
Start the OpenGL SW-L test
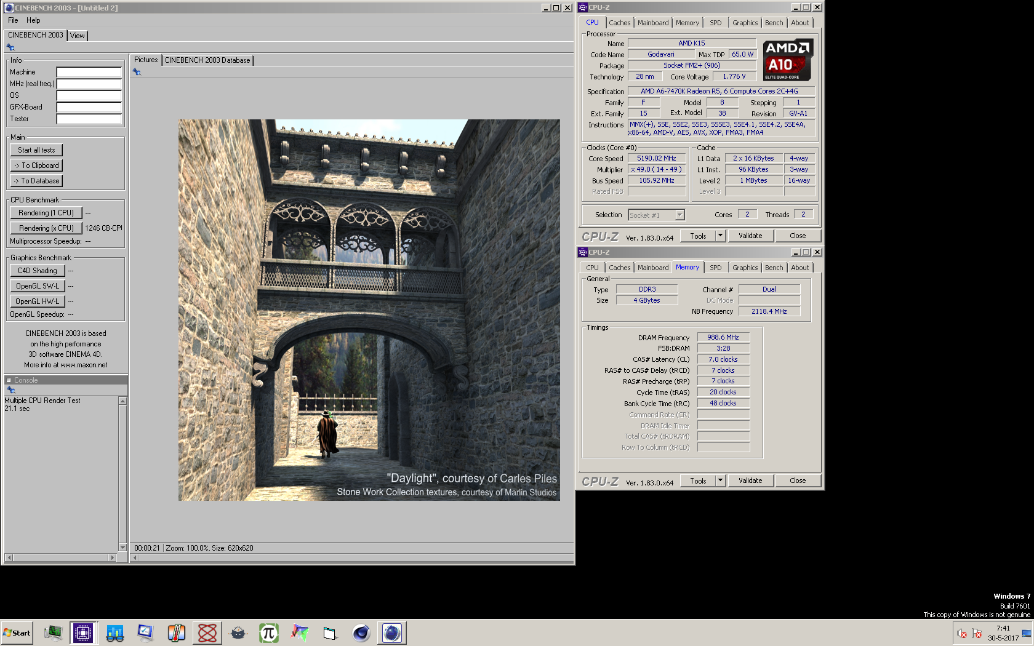pyautogui.click(x=38, y=286)
